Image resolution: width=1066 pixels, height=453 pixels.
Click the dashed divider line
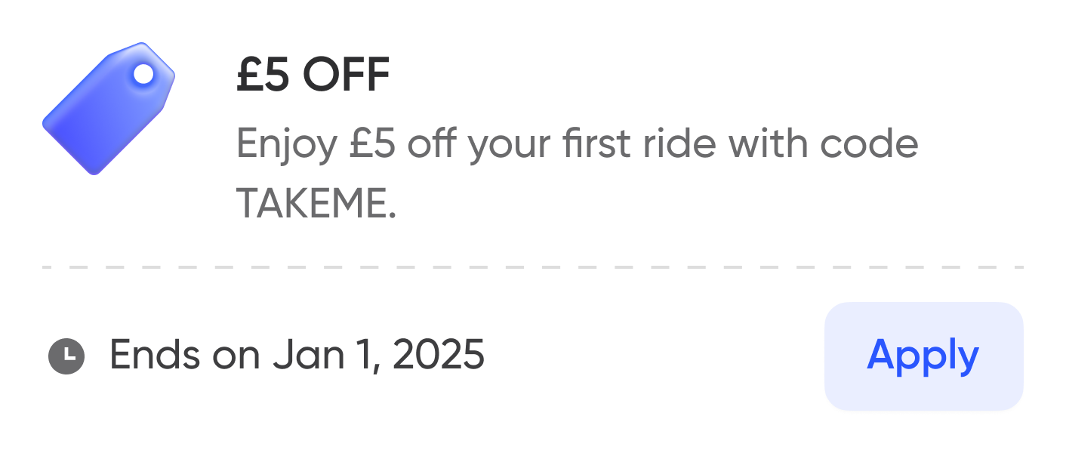click(x=532, y=267)
